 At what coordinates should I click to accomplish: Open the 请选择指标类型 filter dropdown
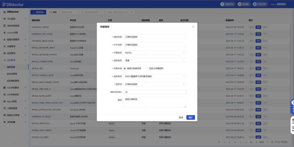[94, 12]
